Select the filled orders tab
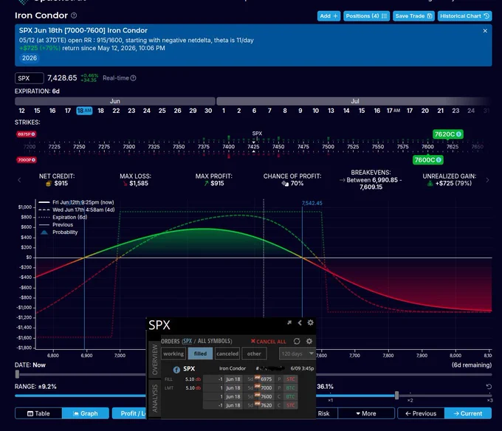Viewport: 502px width, 431px height. (x=200, y=354)
